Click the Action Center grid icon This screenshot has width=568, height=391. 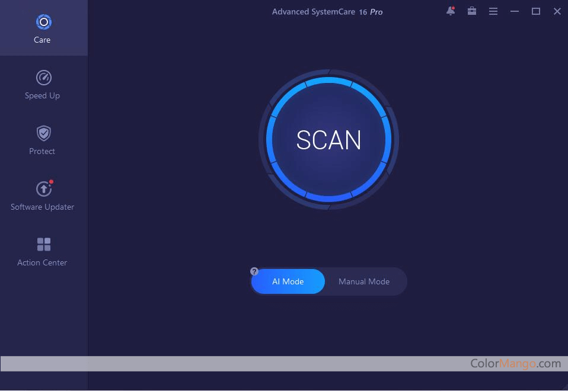pos(43,244)
